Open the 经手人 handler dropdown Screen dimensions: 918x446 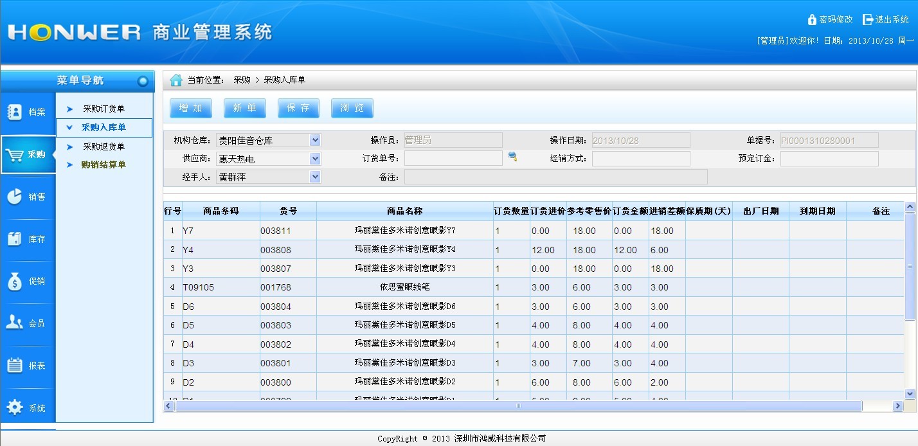pos(314,177)
